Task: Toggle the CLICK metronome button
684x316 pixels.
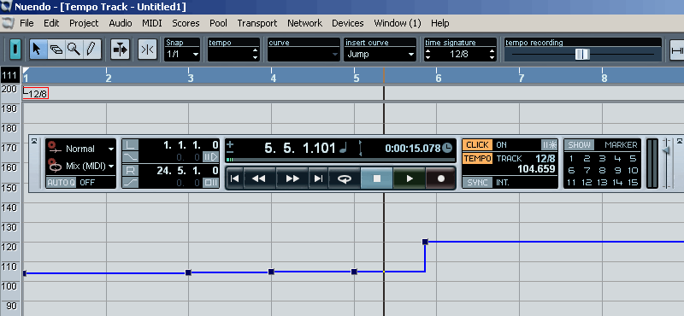Action: click(x=477, y=144)
